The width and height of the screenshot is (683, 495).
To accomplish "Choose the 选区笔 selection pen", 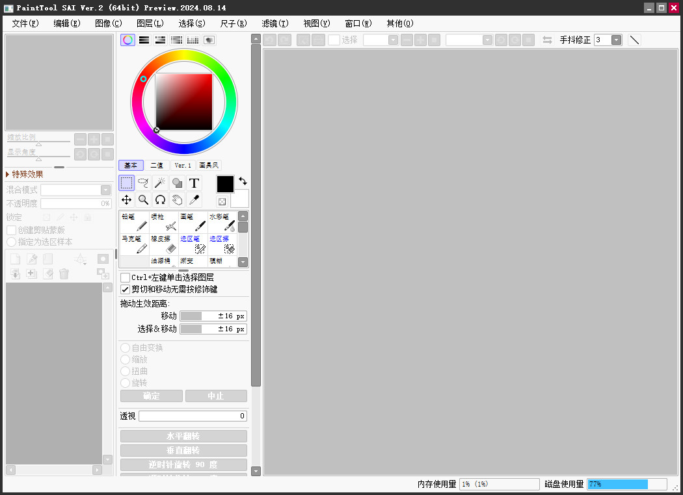I will click(x=193, y=244).
